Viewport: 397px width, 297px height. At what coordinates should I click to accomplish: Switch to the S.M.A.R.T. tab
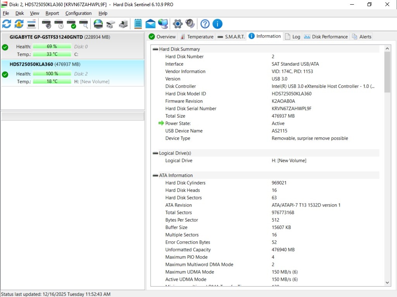(x=231, y=37)
